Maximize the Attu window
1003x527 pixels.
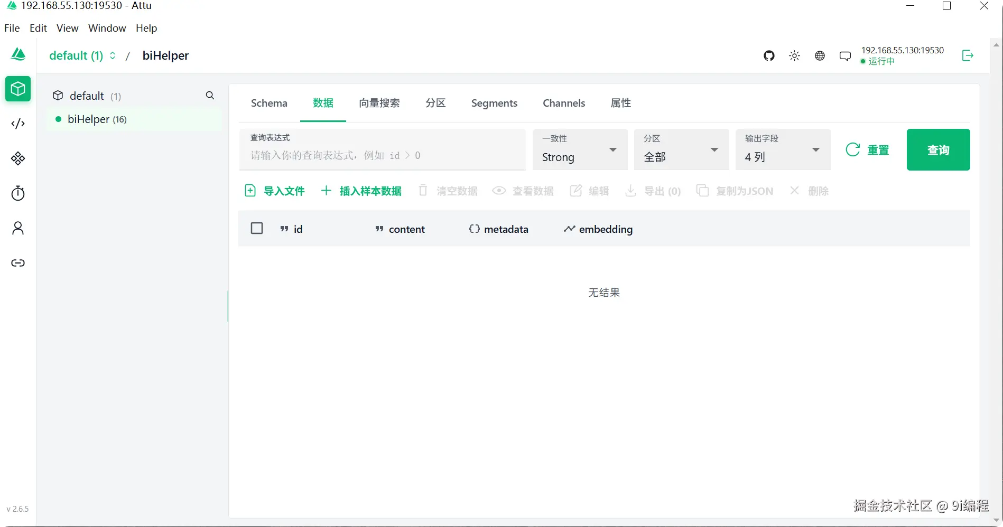pos(947,6)
